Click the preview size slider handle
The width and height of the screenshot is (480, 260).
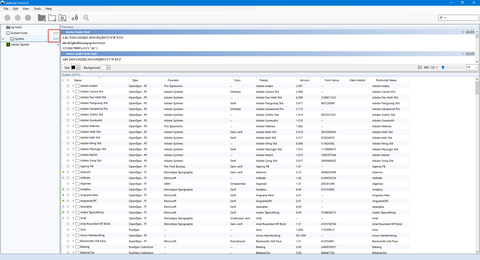[443, 67]
